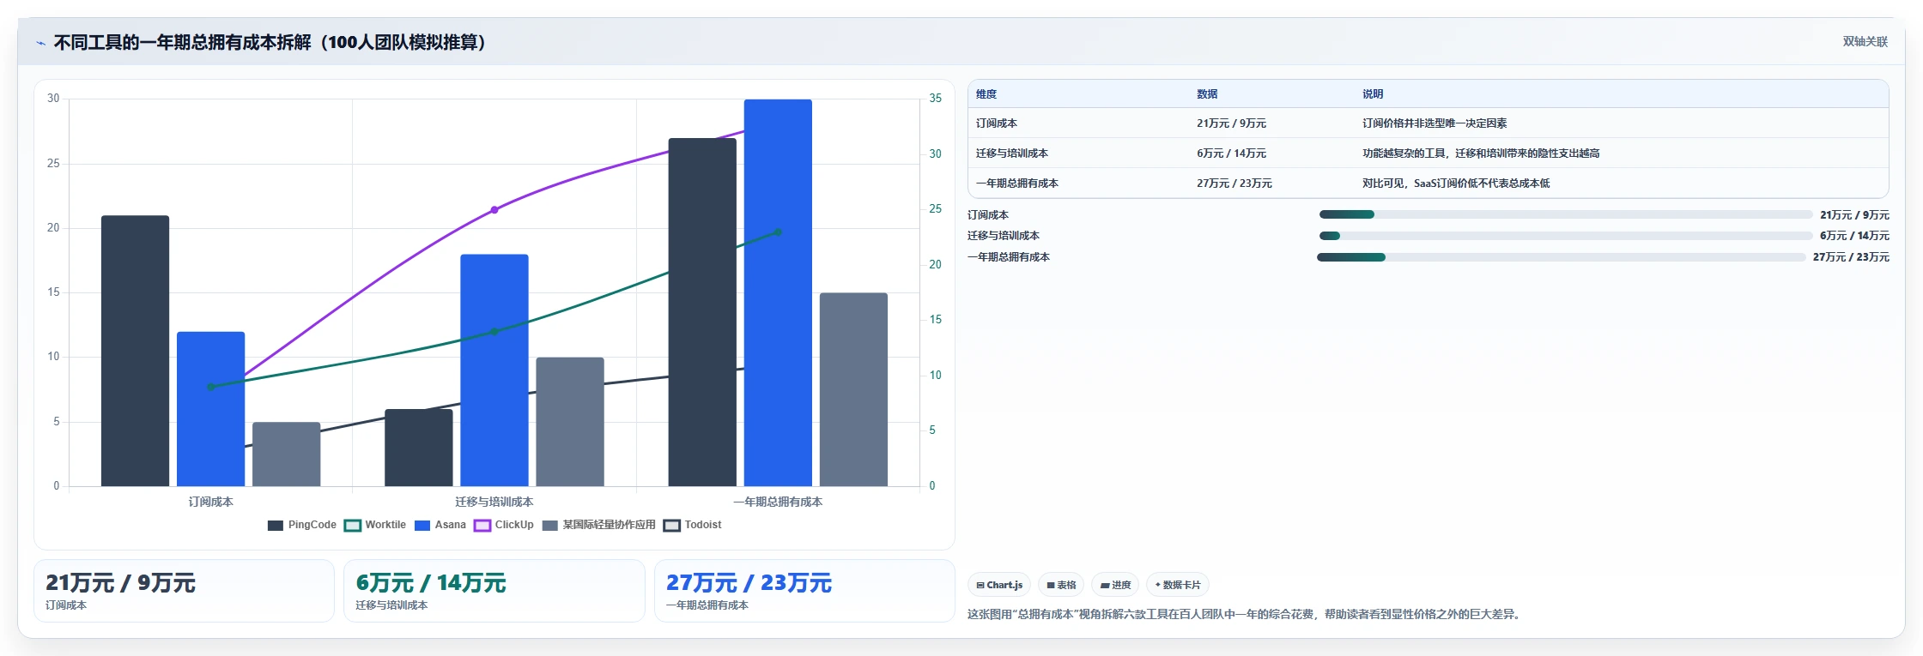Toggle ClickUp legend swatch
The width and height of the screenshot is (1923, 656).
click(482, 526)
